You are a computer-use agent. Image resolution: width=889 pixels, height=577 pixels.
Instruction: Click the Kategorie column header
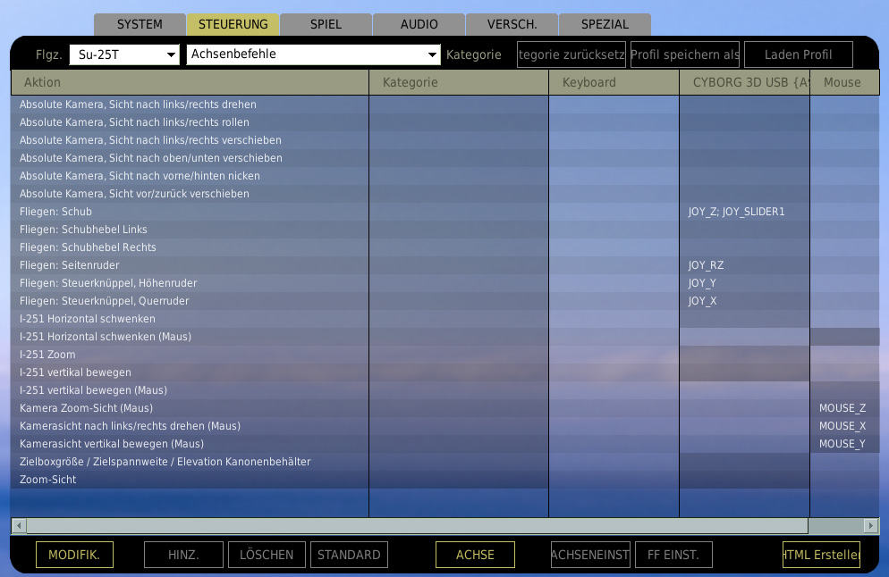click(x=459, y=82)
